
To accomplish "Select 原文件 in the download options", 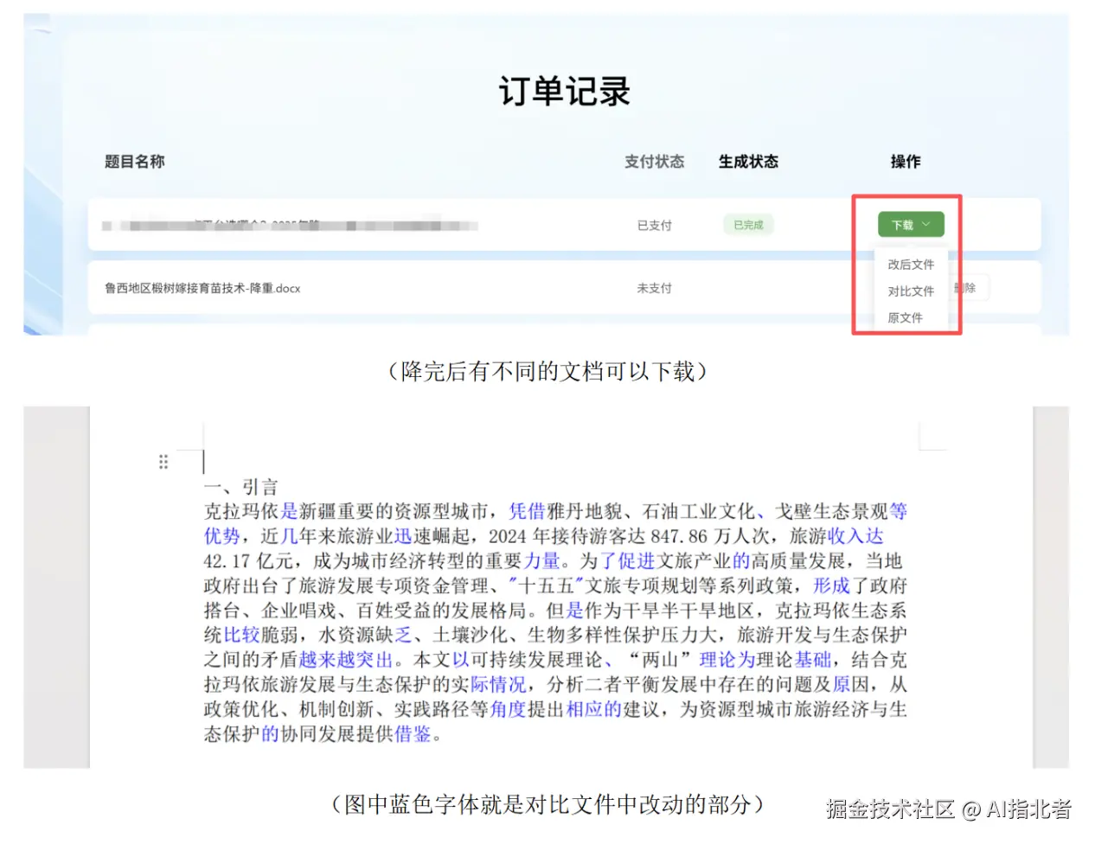I will (x=905, y=317).
